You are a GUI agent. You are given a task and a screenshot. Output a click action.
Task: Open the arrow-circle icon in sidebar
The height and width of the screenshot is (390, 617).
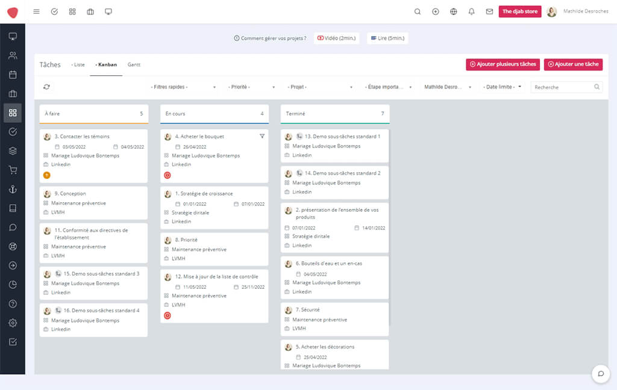(13, 265)
